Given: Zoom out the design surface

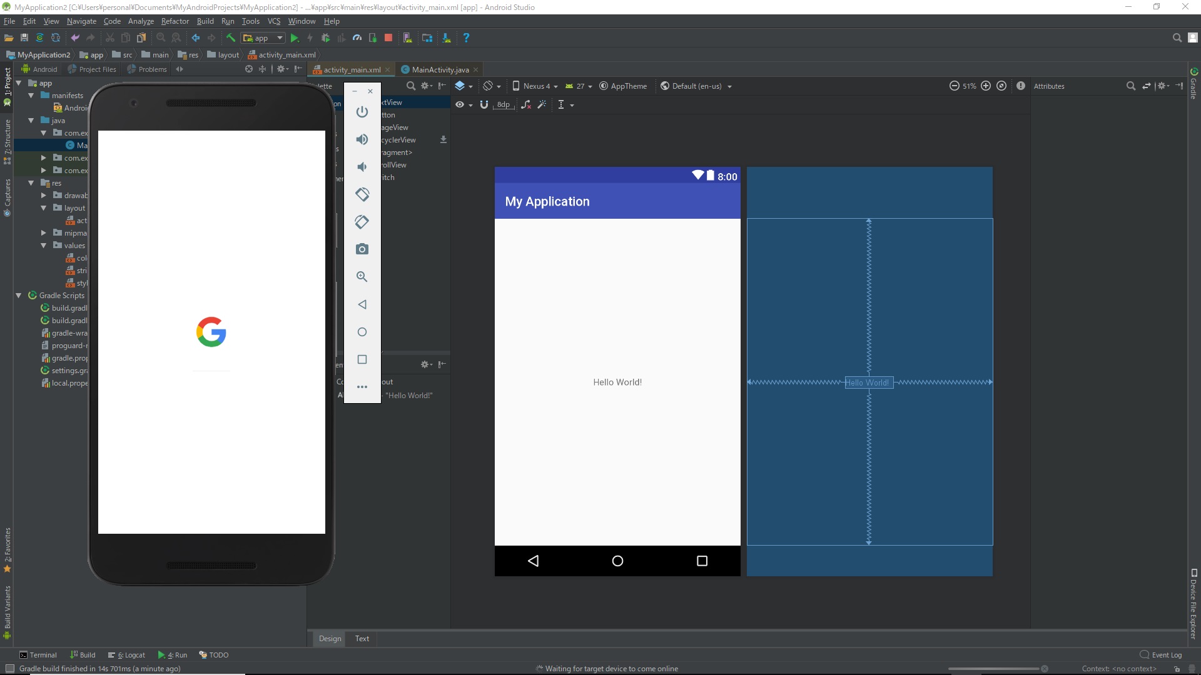Looking at the screenshot, I should coord(954,86).
